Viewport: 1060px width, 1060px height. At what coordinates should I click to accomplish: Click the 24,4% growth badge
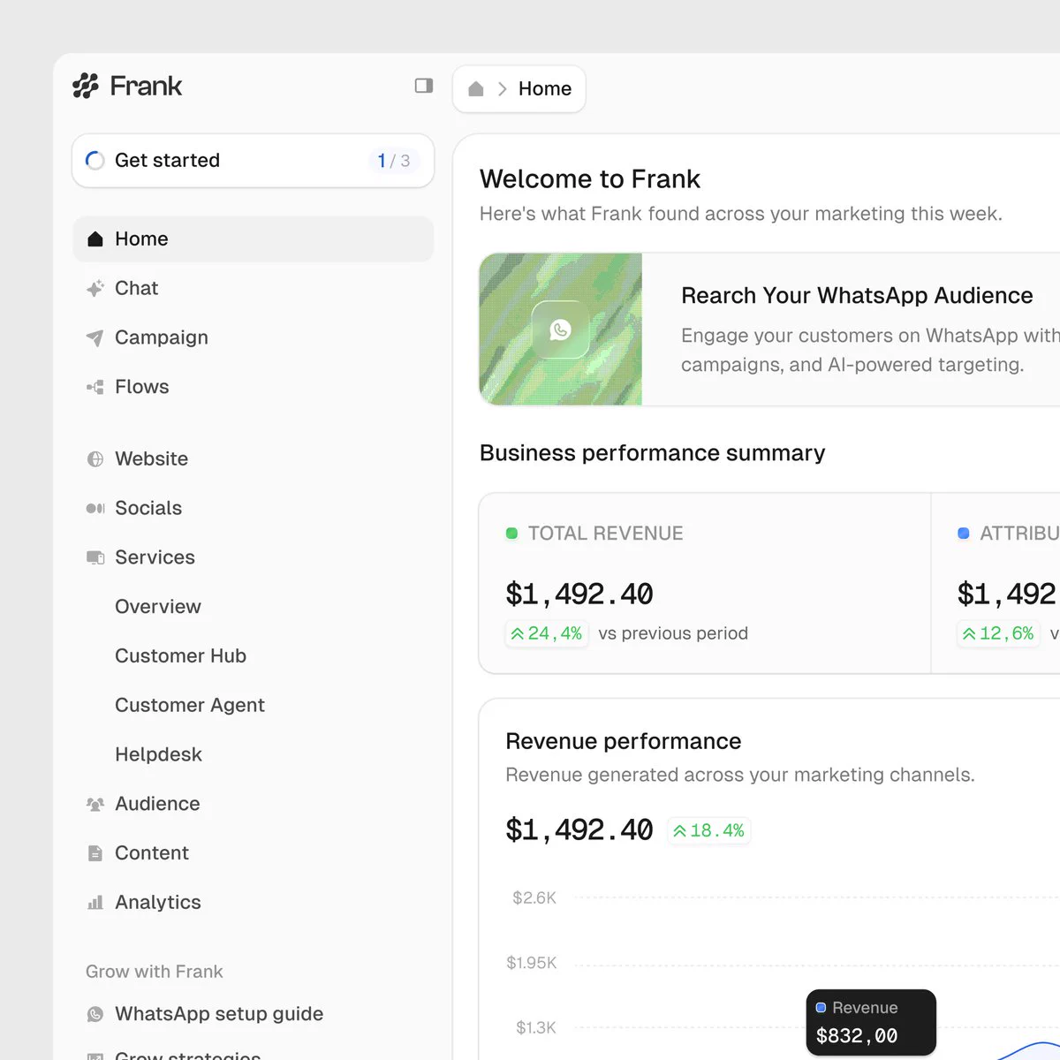click(547, 634)
